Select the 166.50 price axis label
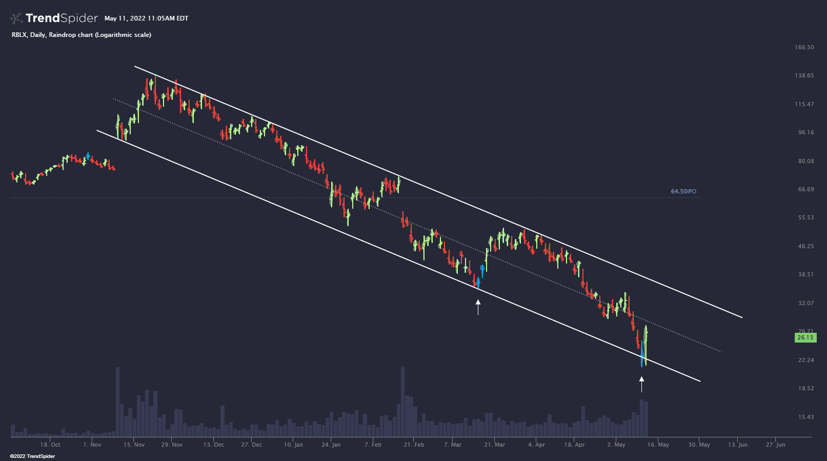The image size is (827, 461). tap(804, 47)
